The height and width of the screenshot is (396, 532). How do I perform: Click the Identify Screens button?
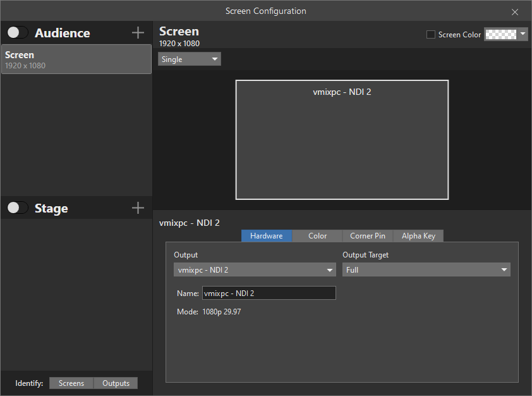pos(71,383)
